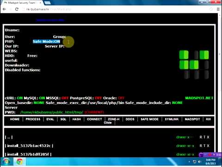This screenshot has height=167, width=222.
Task: Select the Madspot Security Team browser tab
Action: click(22, 3)
